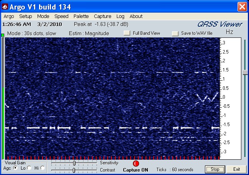The width and height of the screenshot is (249, 175).
Task: Click the time display 1:26:46 AM
Action: (16, 24)
